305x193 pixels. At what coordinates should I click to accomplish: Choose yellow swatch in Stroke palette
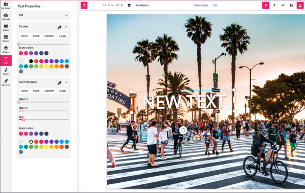coord(46,66)
